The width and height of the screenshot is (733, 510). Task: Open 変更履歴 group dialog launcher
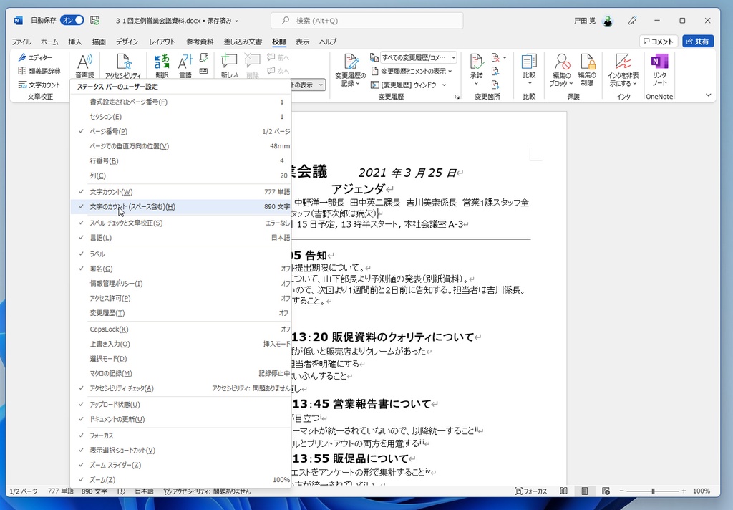(x=457, y=97)
